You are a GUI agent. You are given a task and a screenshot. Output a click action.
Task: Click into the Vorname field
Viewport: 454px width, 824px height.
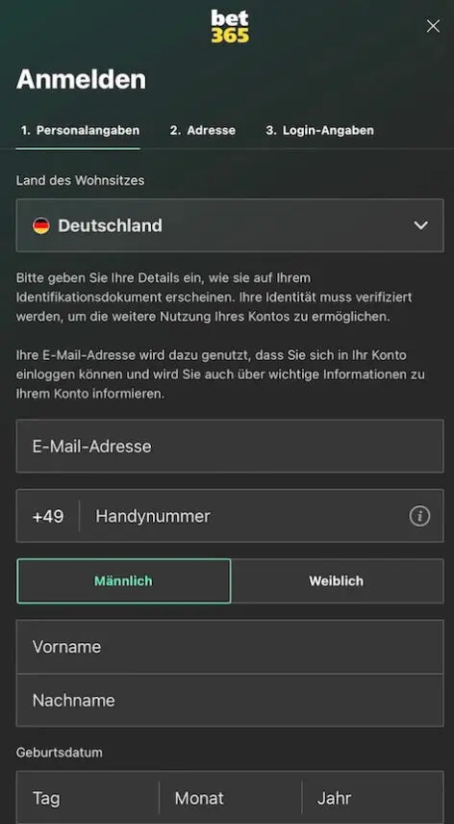[x=230, y=646]
